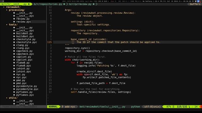
Task: Open __init__.pyc under tools/
Action: (x=25, y=30)
